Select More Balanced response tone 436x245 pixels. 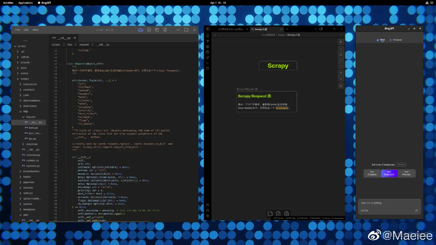click(389, 173)
